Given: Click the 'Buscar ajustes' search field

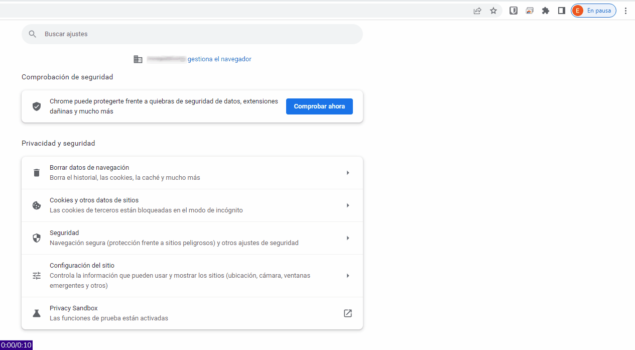Looking at the screenshot, I should (192, 34).
